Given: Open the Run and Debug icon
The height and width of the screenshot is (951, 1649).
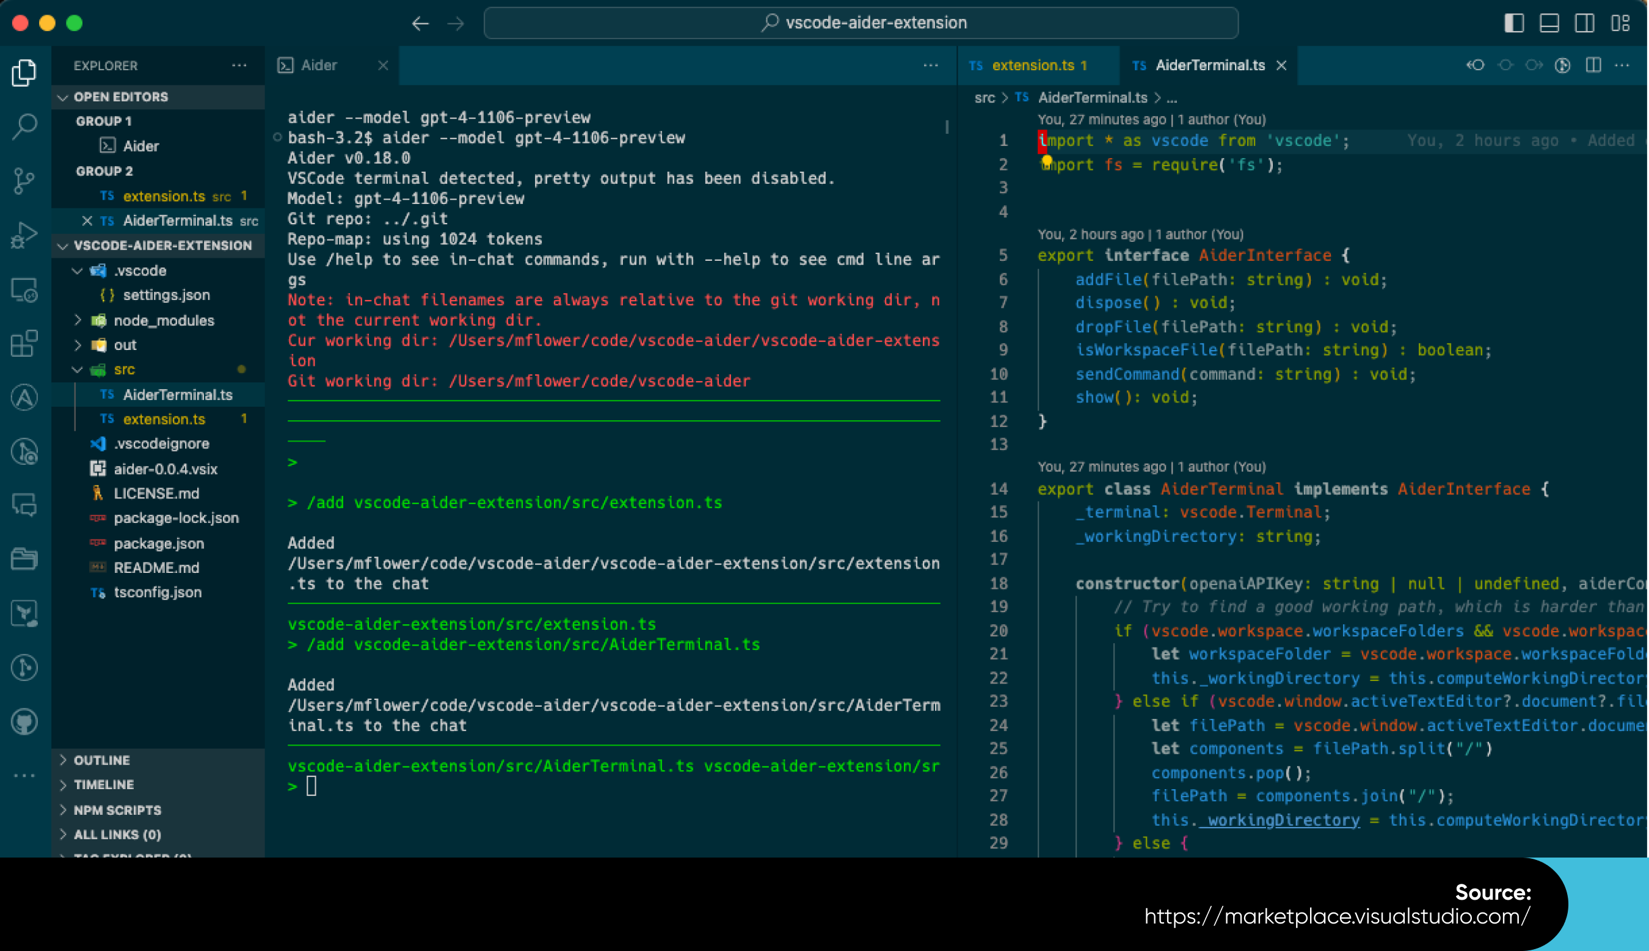Looking at the screenshot, I should click(x=24, y=235).
